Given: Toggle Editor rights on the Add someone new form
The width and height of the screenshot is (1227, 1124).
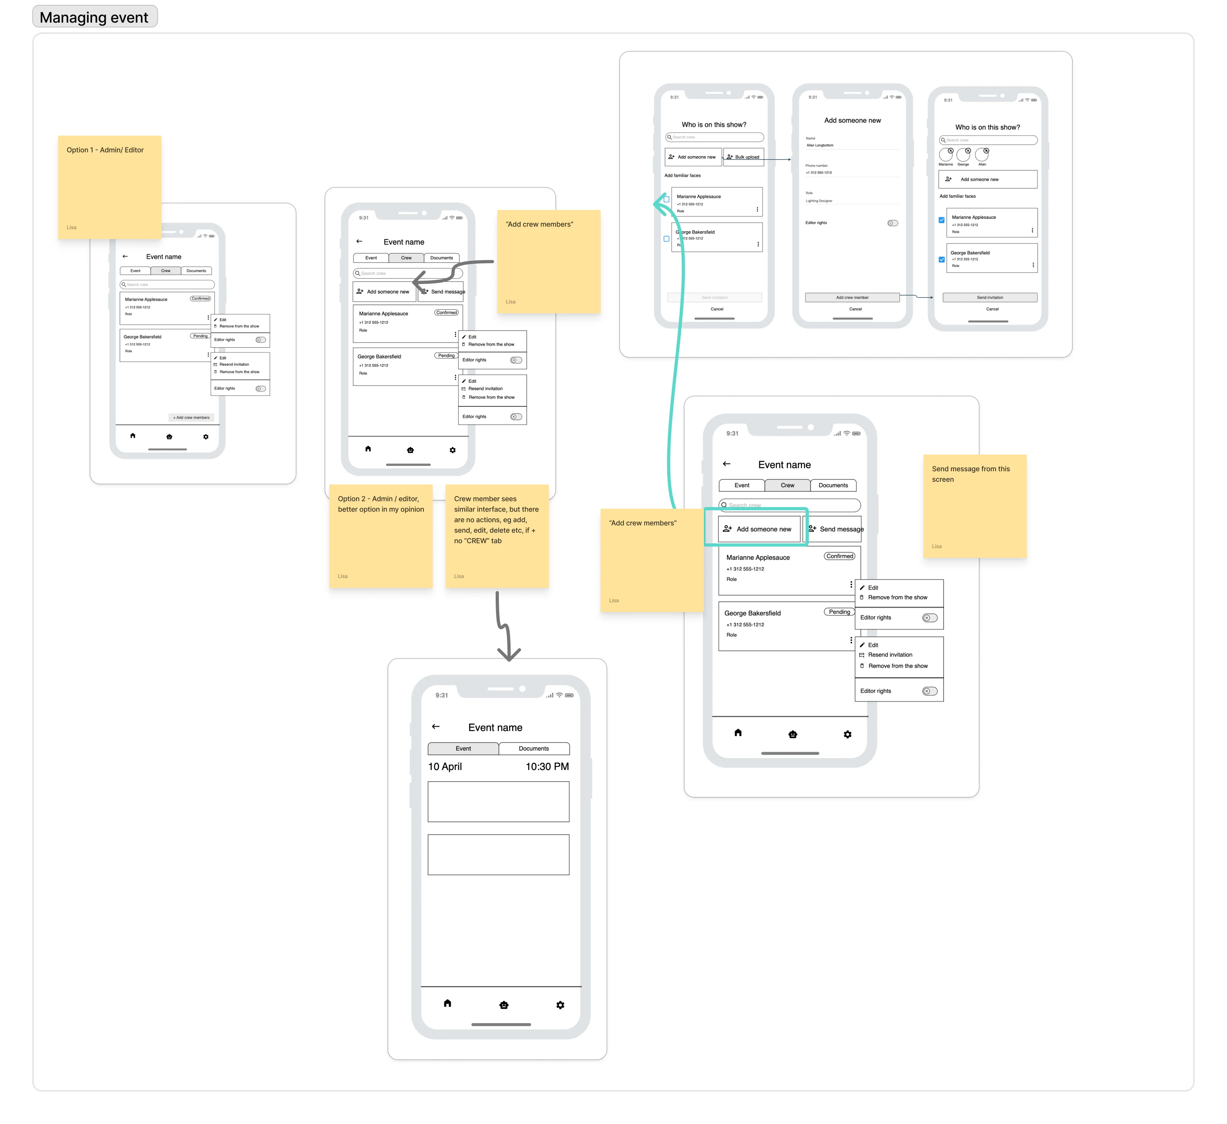Looking at the screenshot, I should (892, 223).
